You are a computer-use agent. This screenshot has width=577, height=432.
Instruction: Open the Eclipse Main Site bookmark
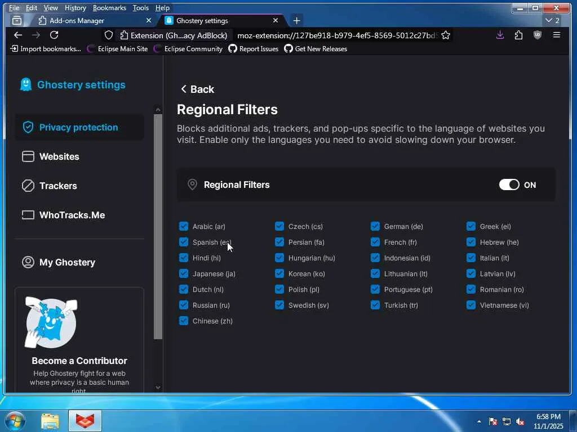(117, 49)
